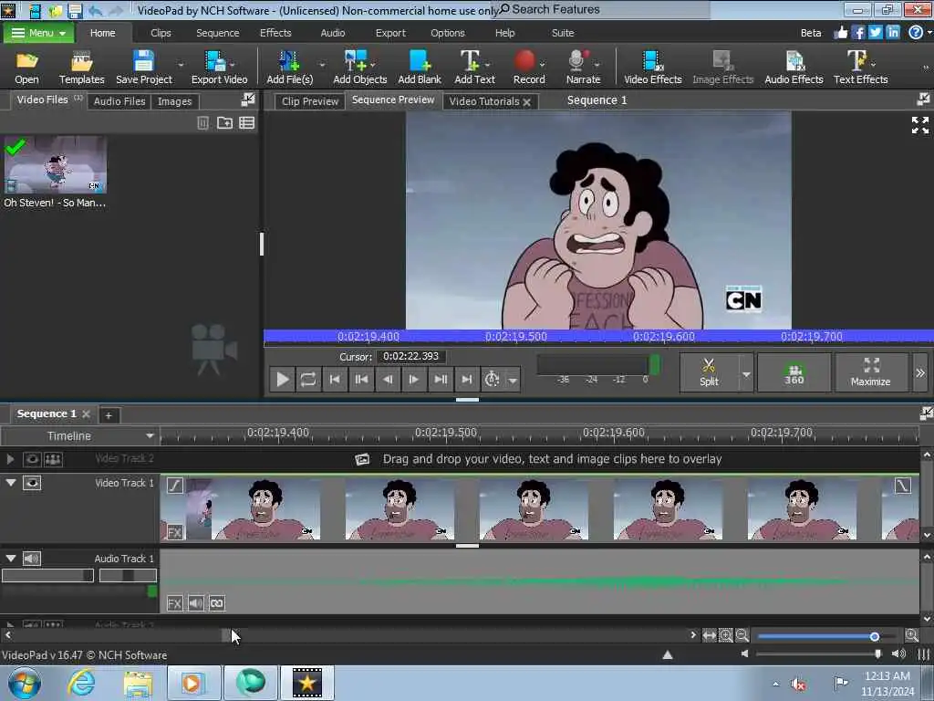Viewport: 934px width, 701px height.
Task: Open the Menu dropdown
Action: [x=38, y=33]
